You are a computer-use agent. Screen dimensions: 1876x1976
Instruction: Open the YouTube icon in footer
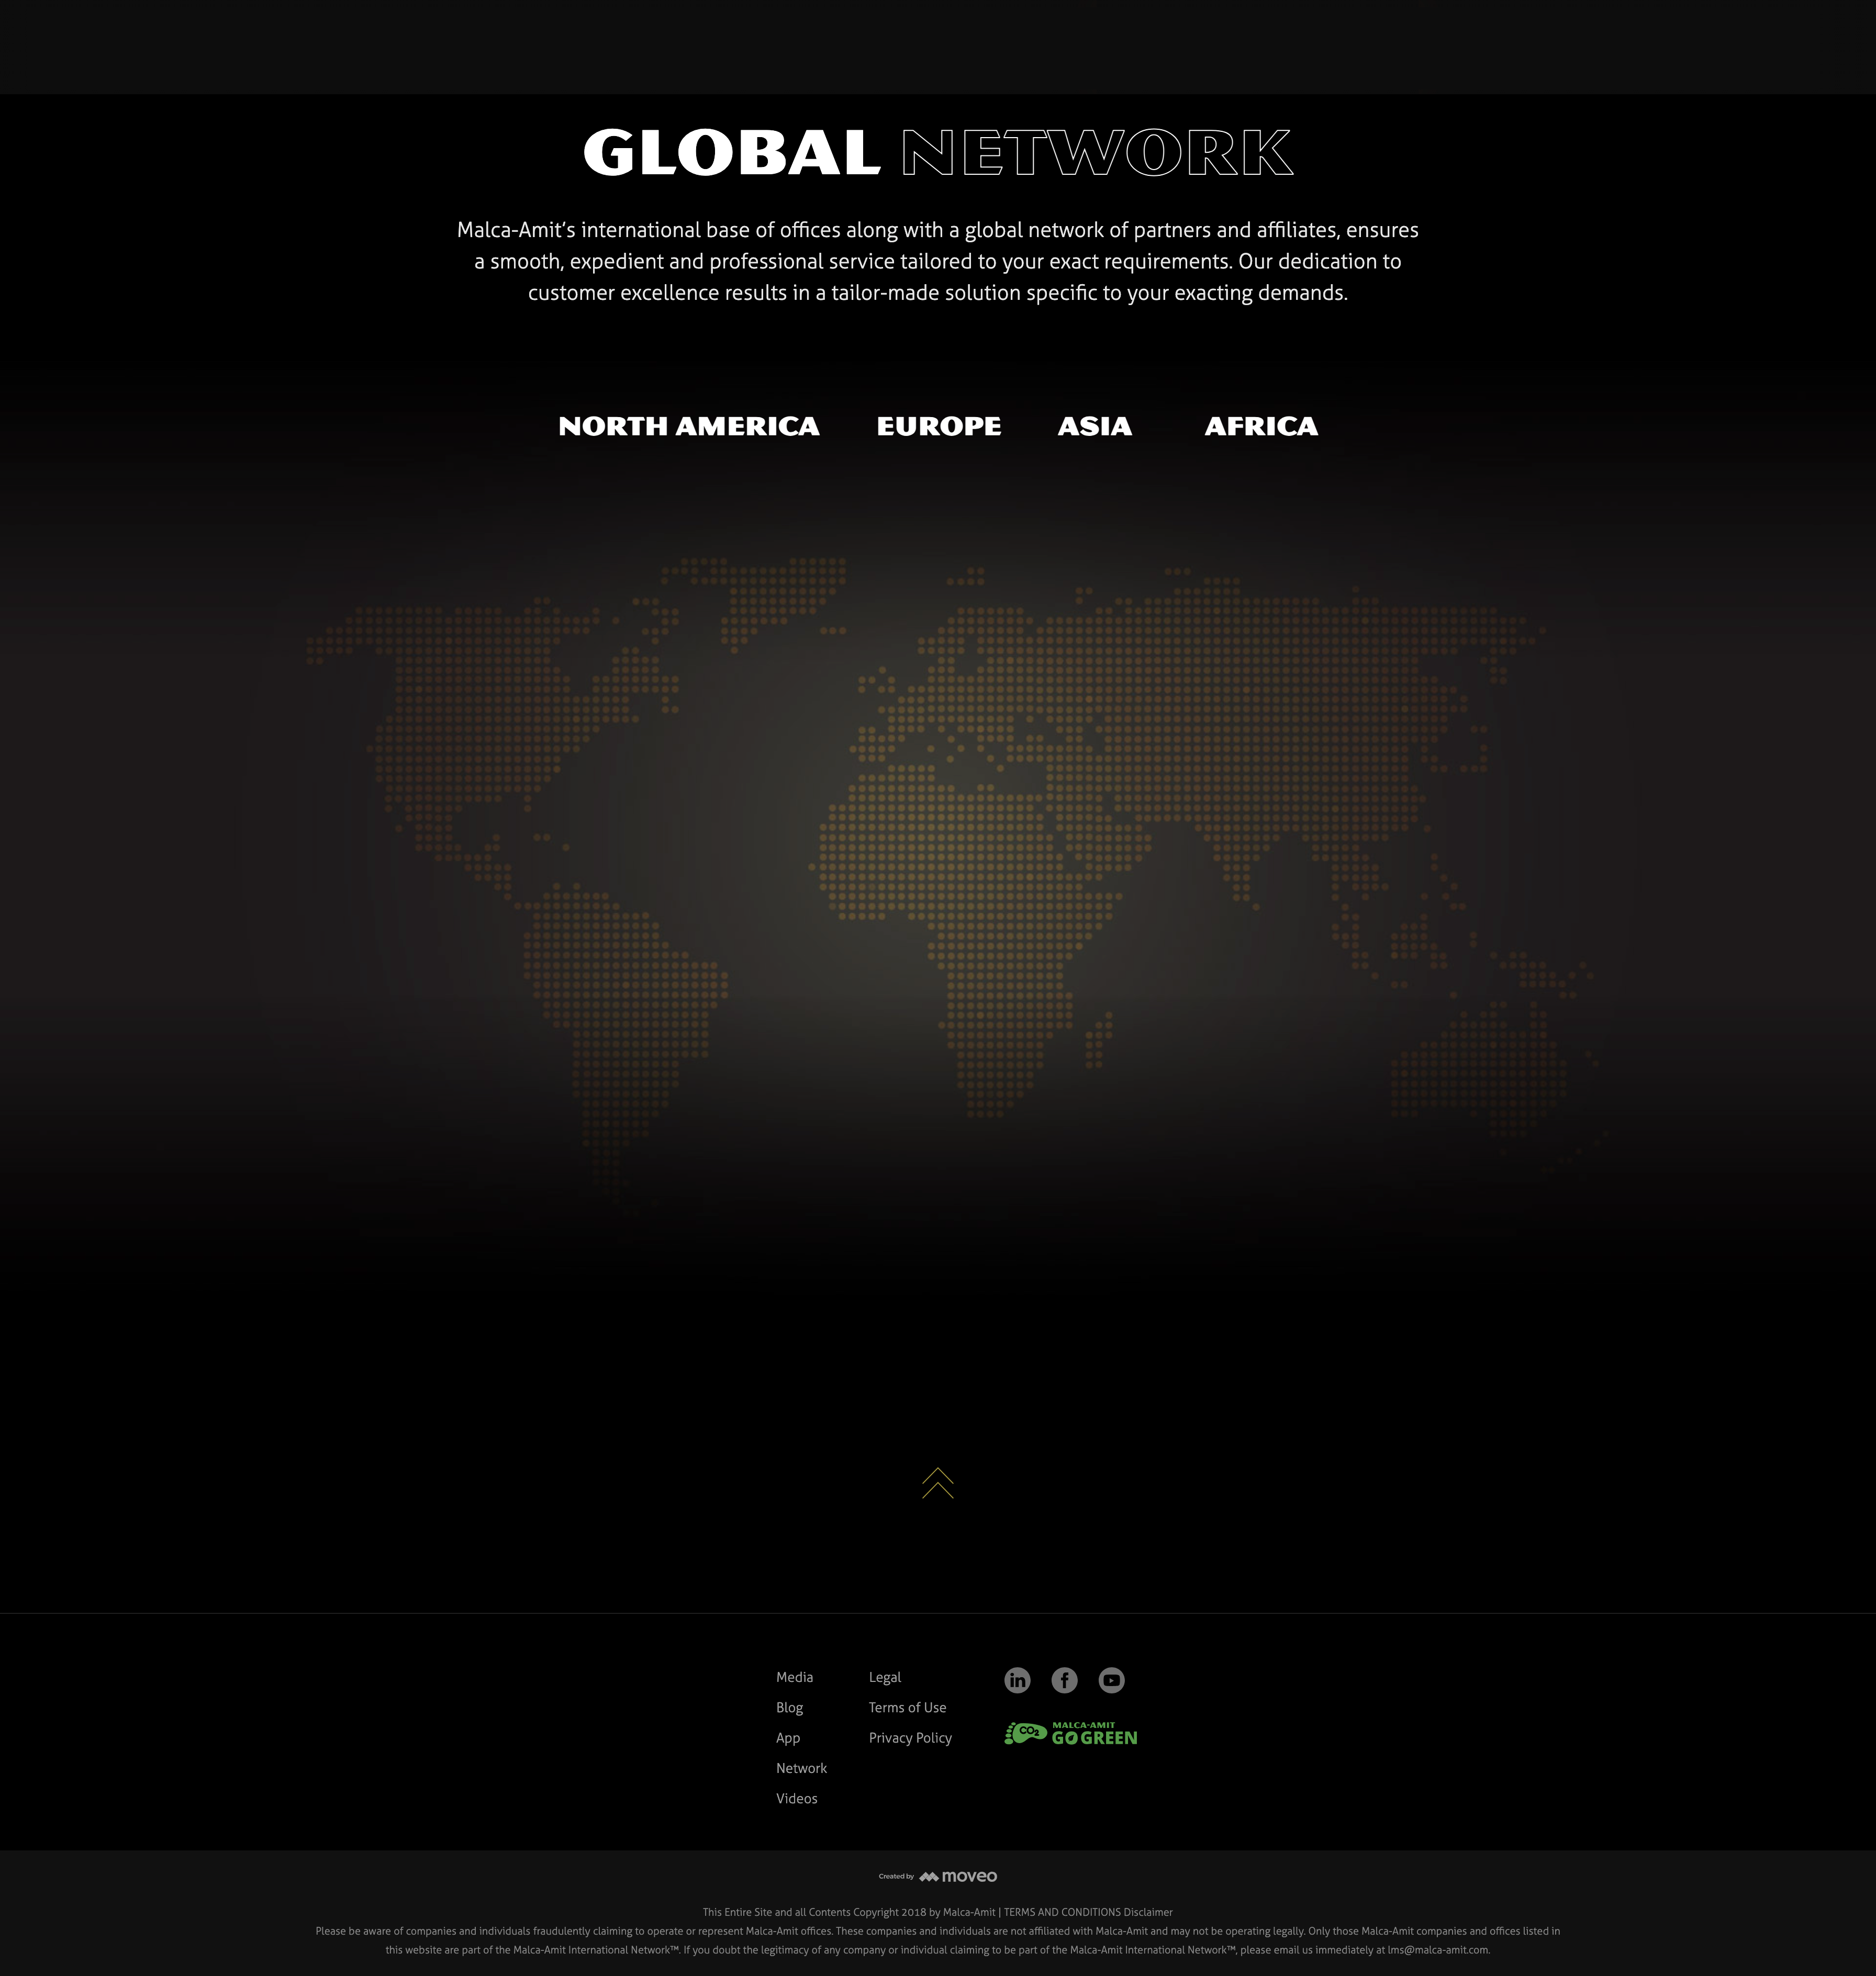coord(1111,1680)
